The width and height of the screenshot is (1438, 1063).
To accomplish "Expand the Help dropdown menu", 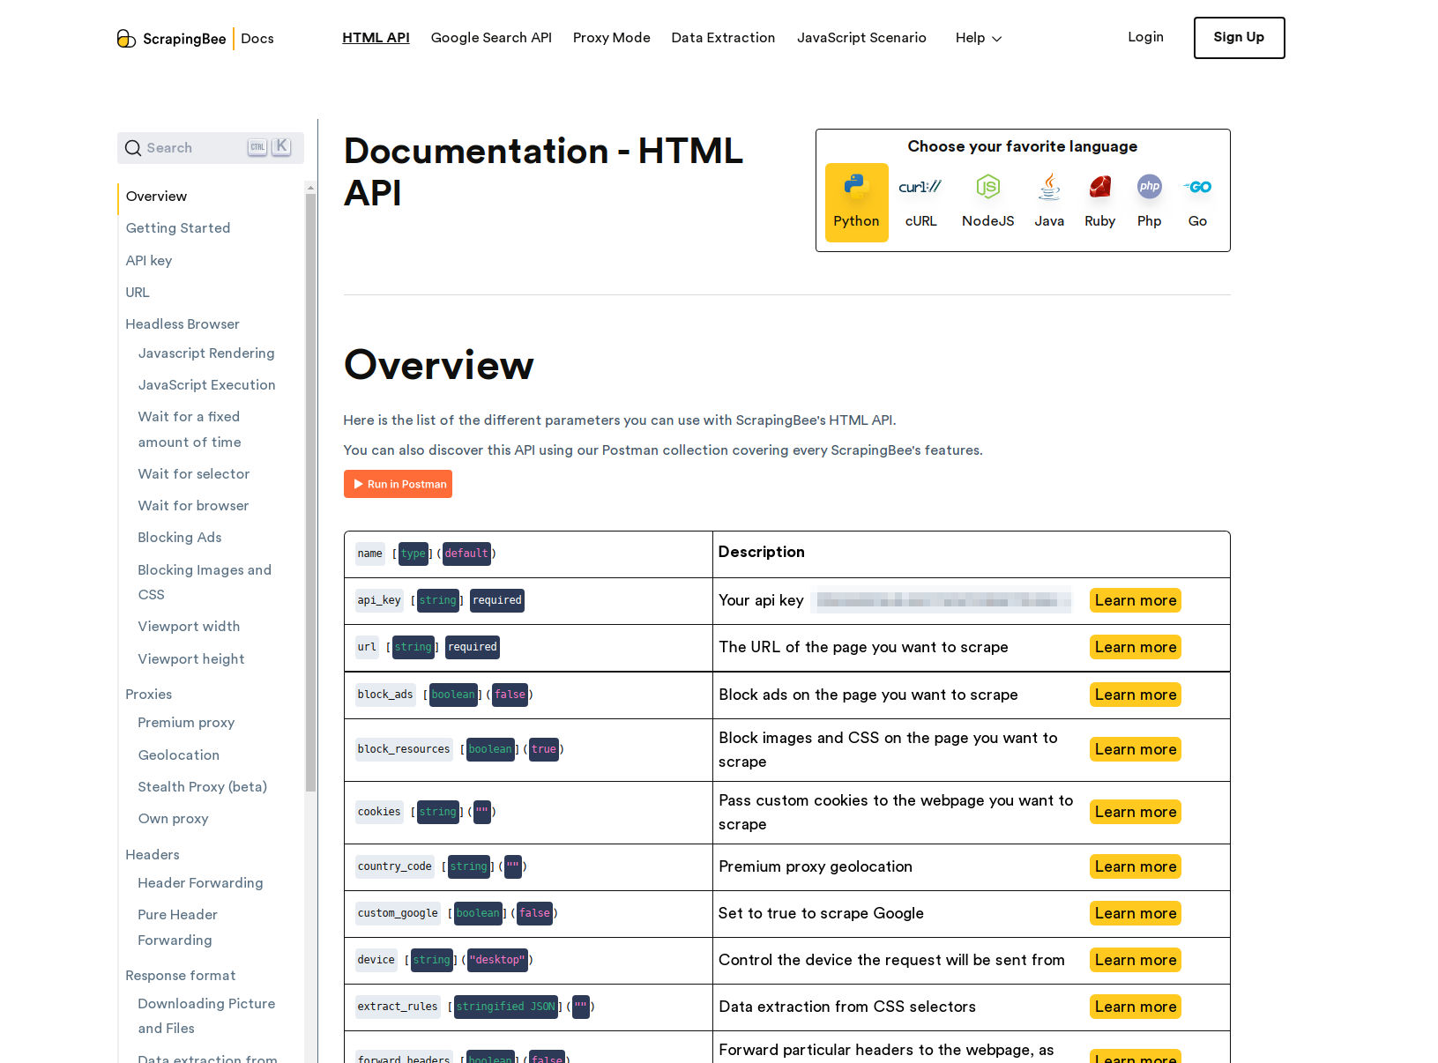I will 979,38.
